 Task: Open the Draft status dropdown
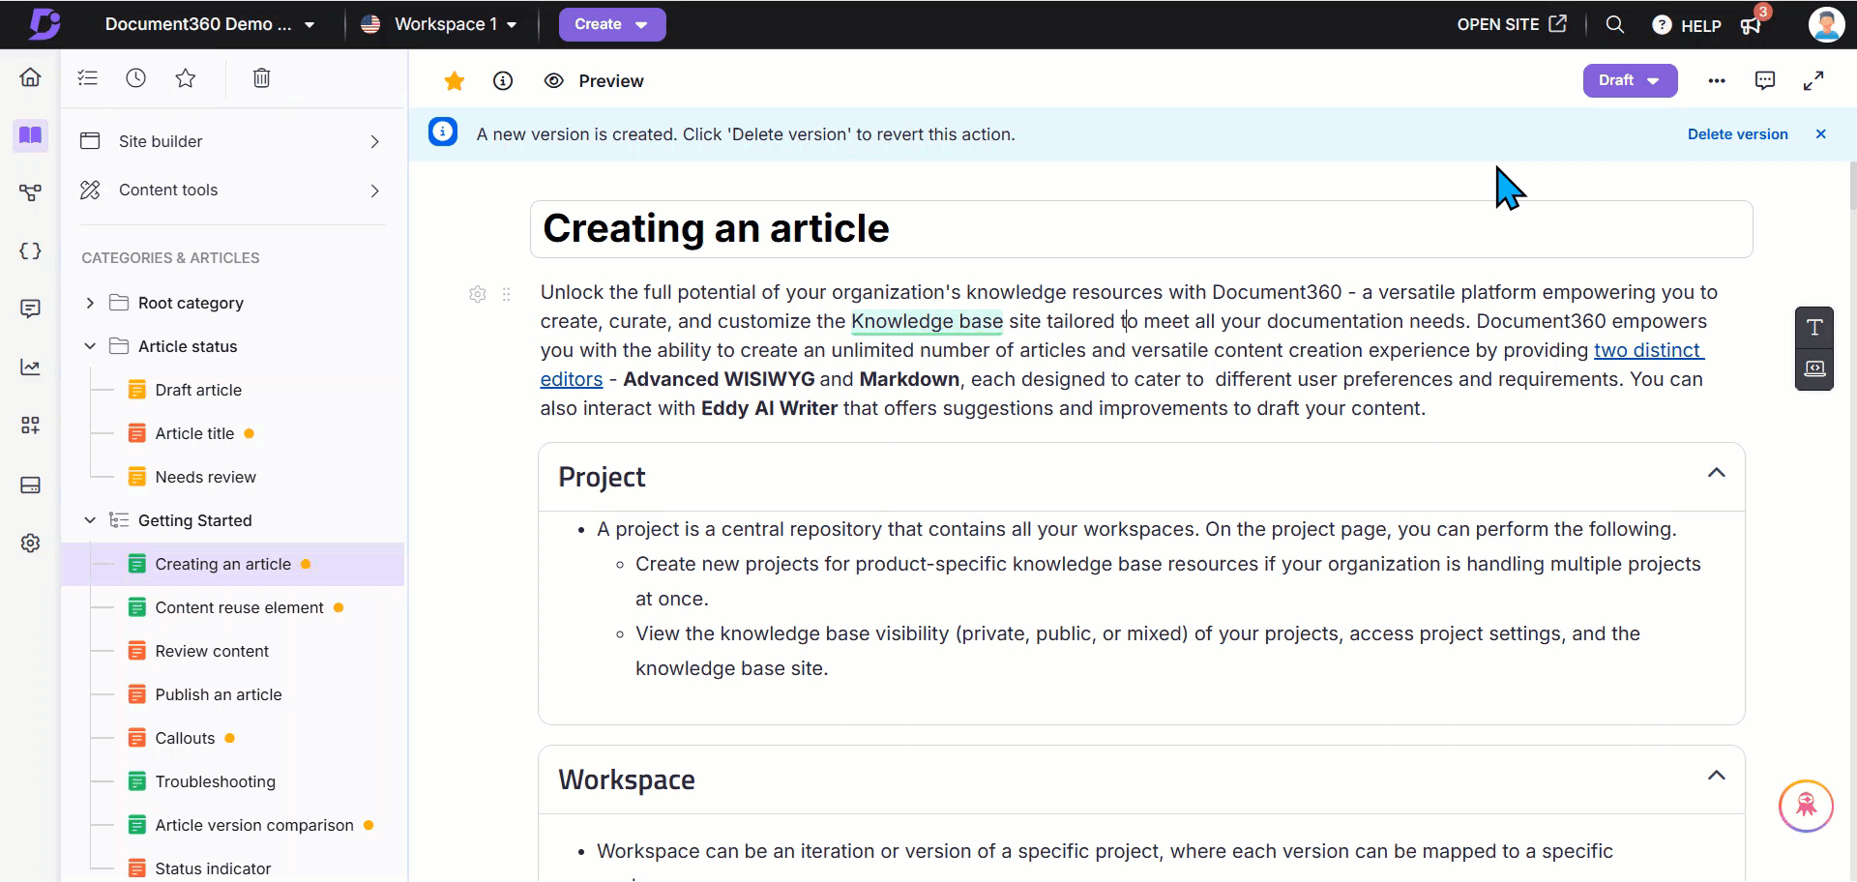(1630, 80)
